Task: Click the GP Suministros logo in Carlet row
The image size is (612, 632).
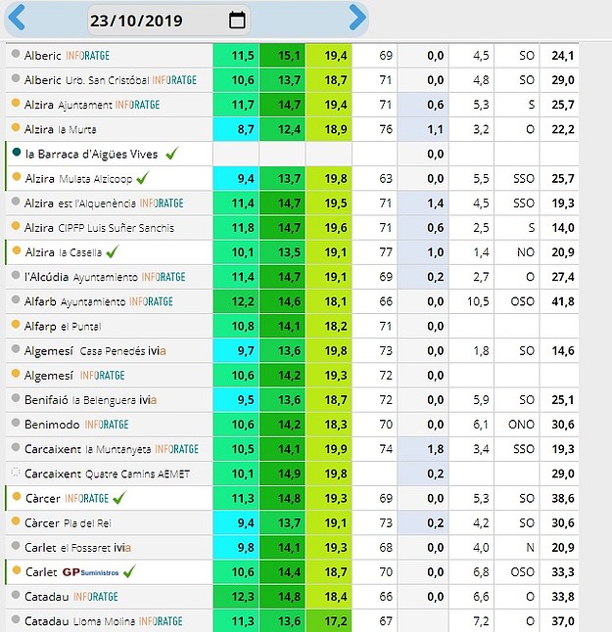Action: click(x=91, y=572)
